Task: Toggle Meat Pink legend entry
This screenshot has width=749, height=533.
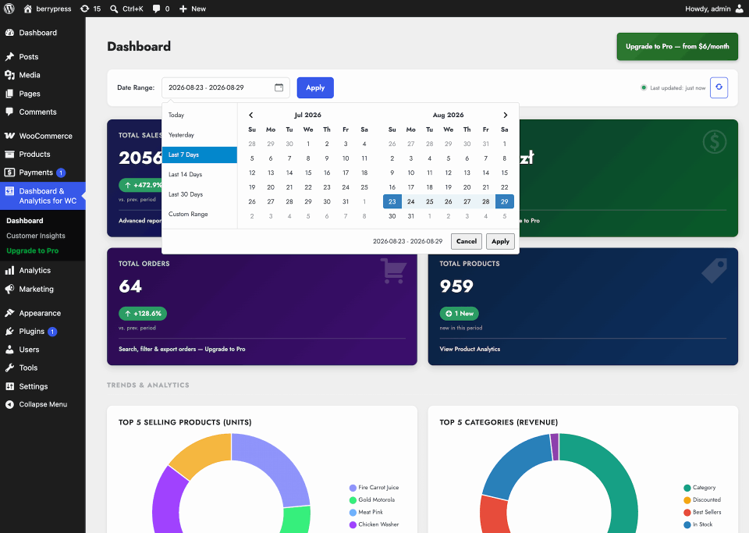Action: pyautogui.click(x=366, y=512)
